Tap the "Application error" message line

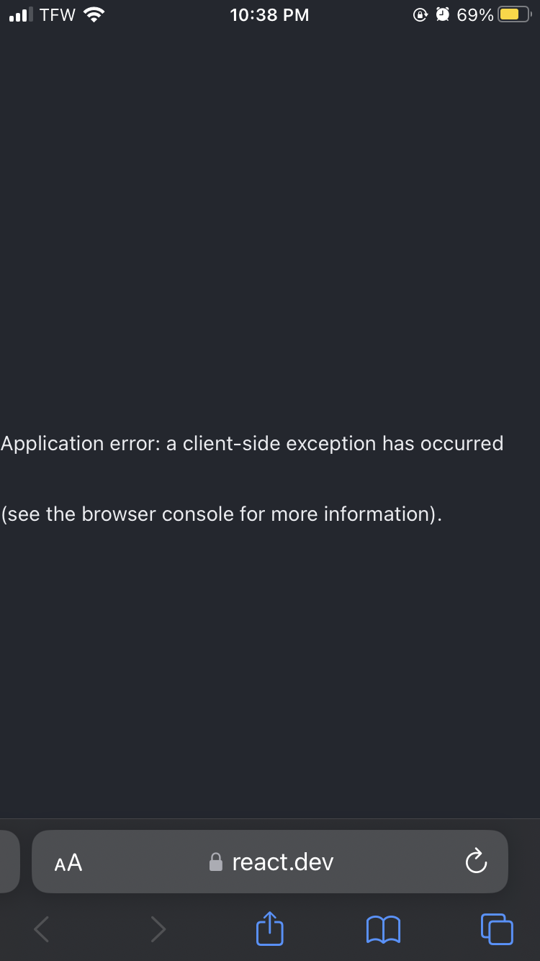tap(252, 443)
